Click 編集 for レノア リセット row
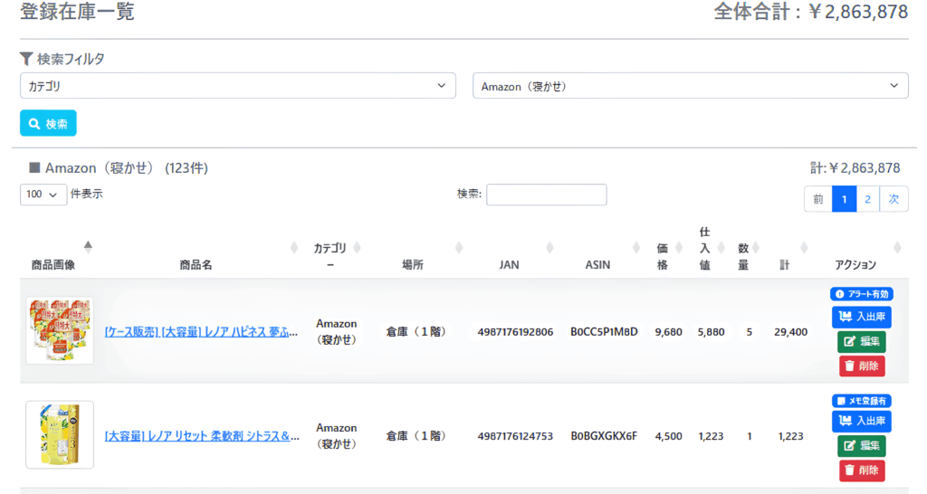The height and width of the screenshot is (494, 927). point(861,445)
